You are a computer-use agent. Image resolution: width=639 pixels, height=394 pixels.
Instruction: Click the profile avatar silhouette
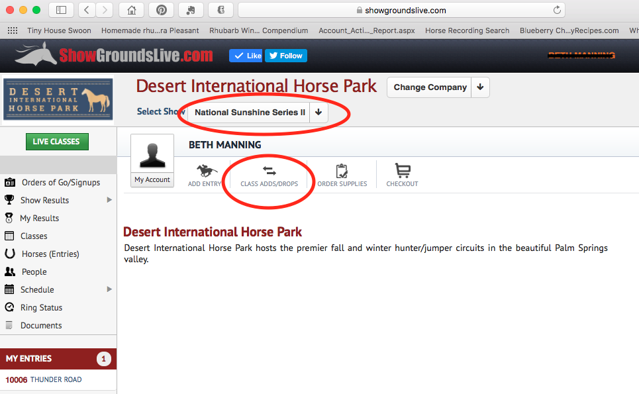pos(152,154)
